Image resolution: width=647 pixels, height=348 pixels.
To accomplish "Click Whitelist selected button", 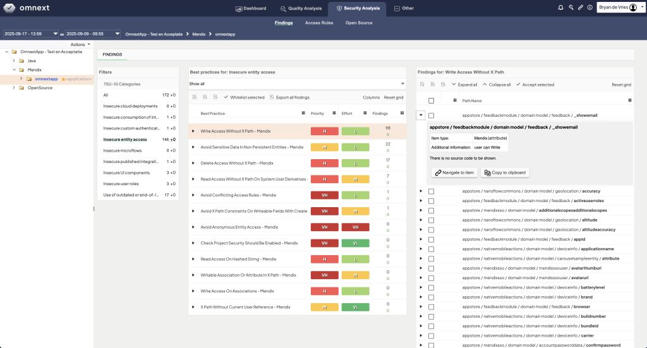I will click(244, 97).
